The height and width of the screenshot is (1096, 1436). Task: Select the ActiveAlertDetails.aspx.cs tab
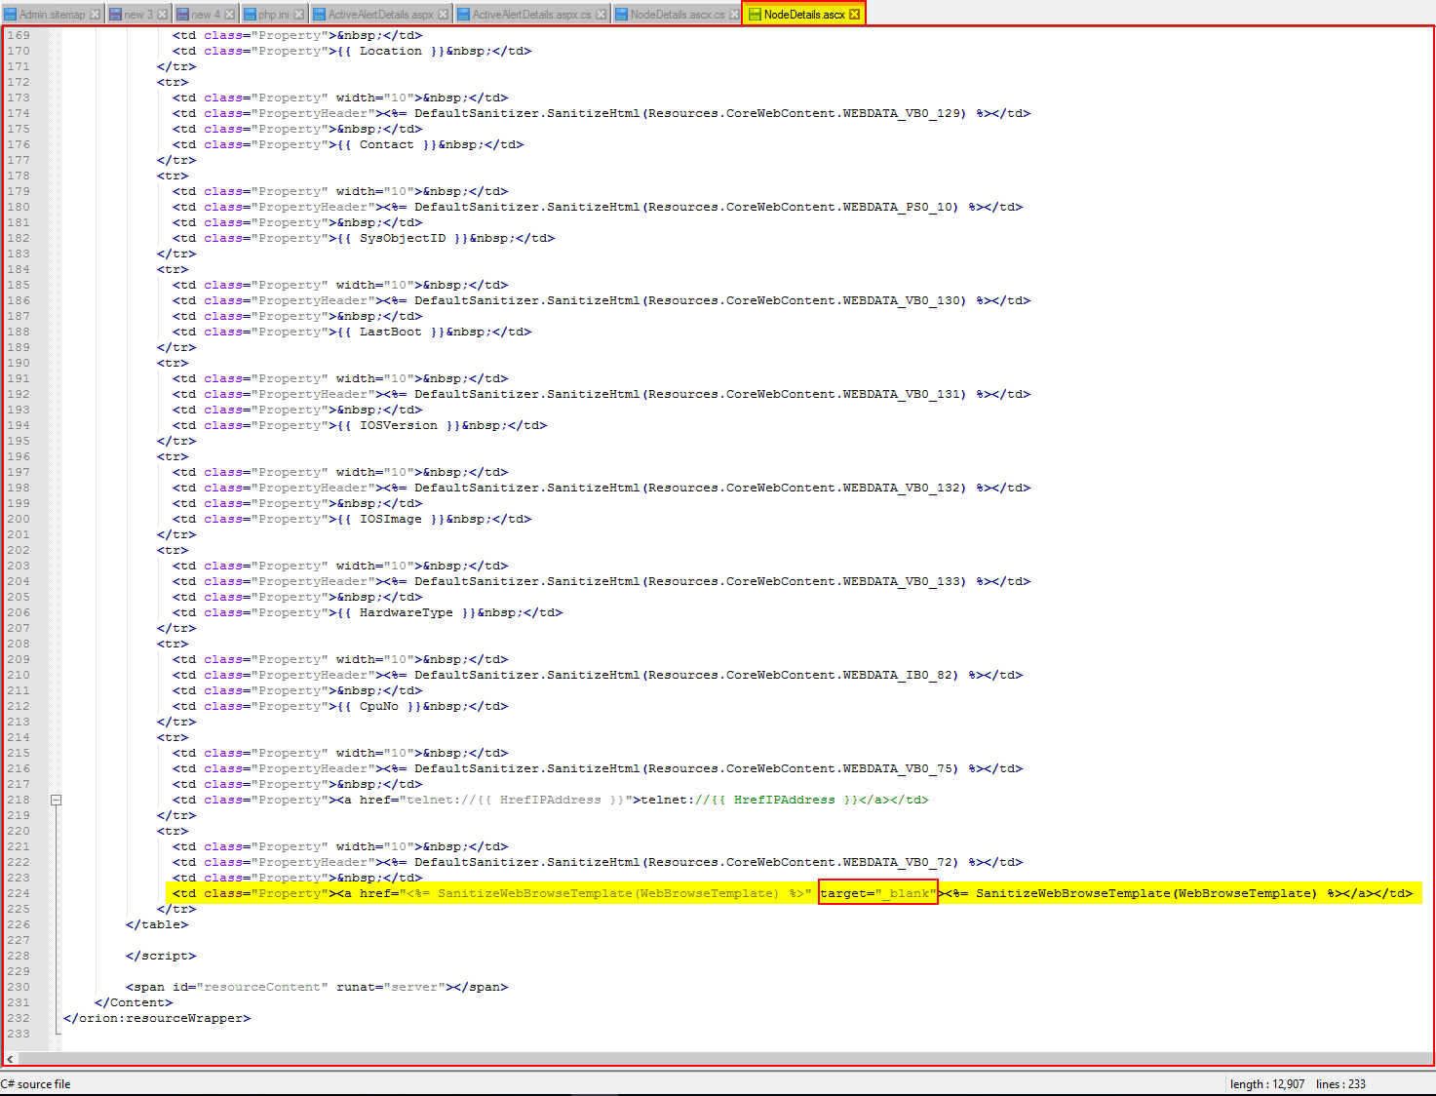tap(531, 14)
